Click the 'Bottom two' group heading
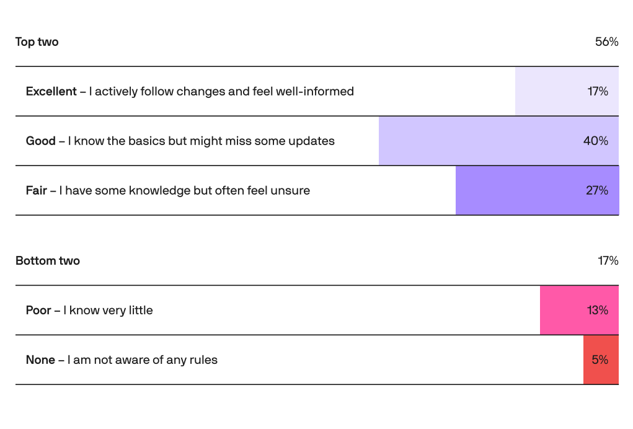This screenshot has height=429, width=633. (48, 261)
